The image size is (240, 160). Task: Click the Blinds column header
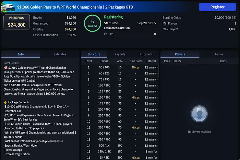104,61
